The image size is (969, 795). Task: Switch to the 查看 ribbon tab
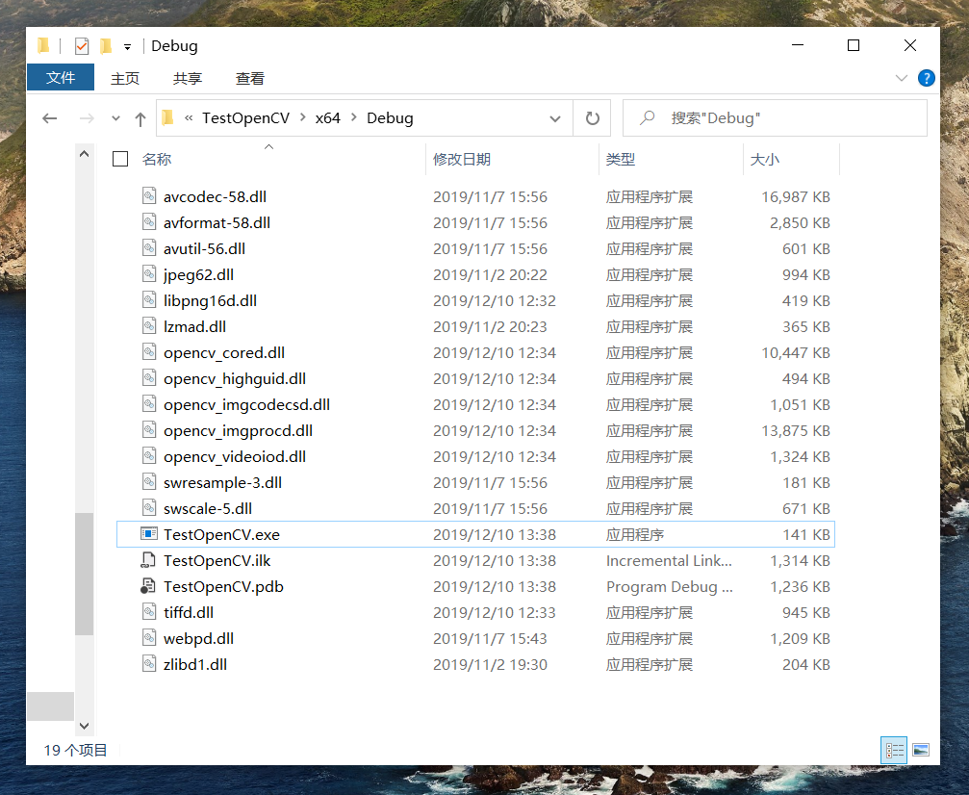tap(249, 78)
